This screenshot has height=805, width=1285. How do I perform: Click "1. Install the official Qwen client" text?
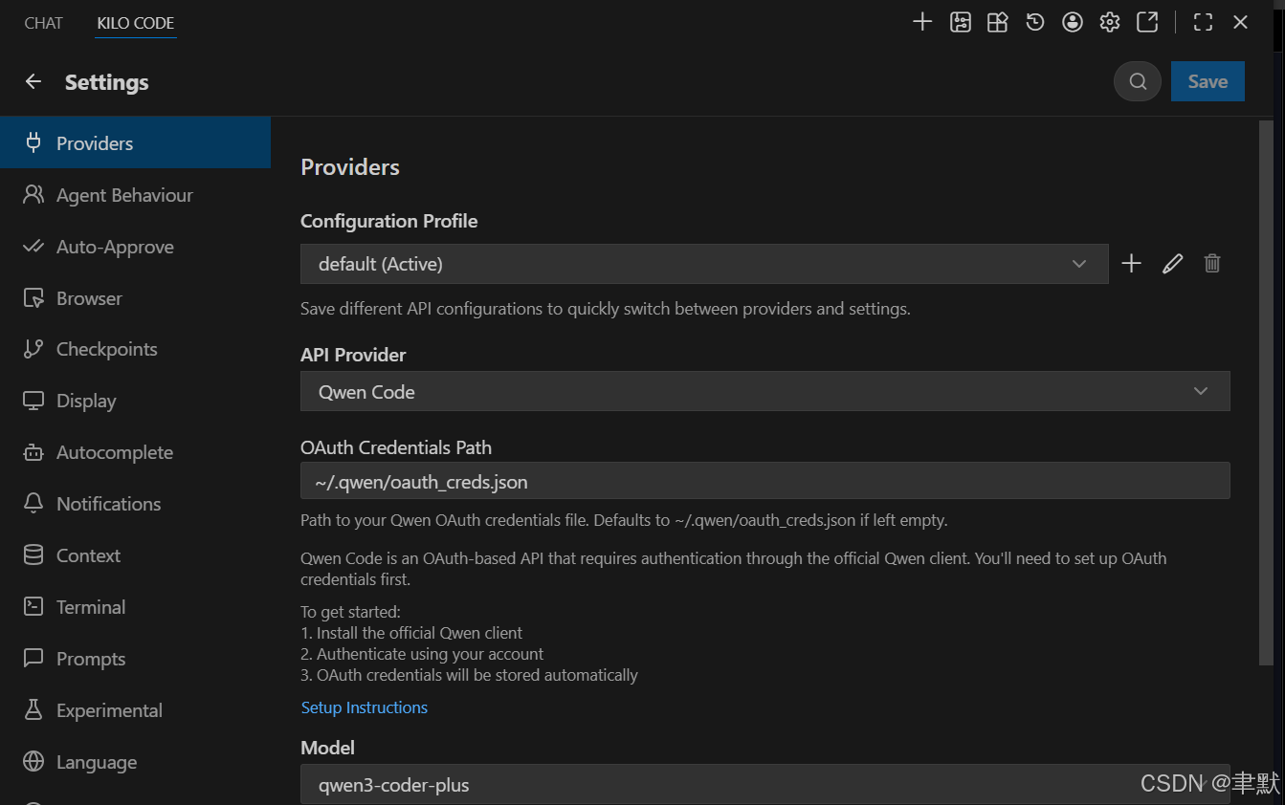click(x=411, y=633)
